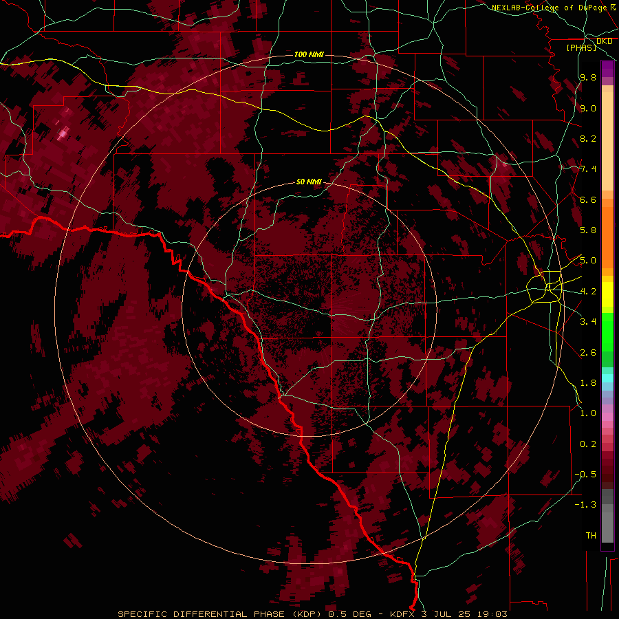The image size is (619, 619).
Task: Click the 2.6 scale value
Action: [x=588, y=352]
